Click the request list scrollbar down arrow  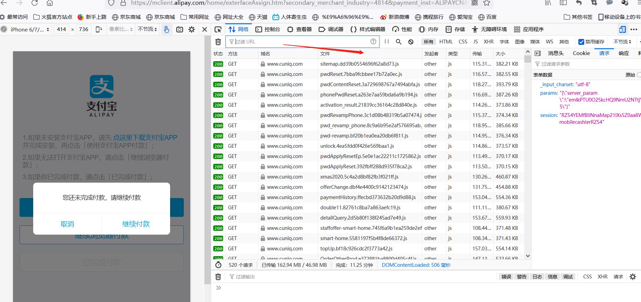[x=528, y=256]
